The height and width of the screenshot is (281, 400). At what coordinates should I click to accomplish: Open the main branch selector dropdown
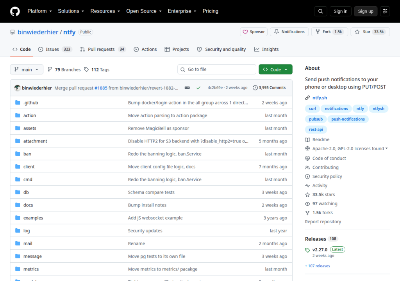point(27,69)
